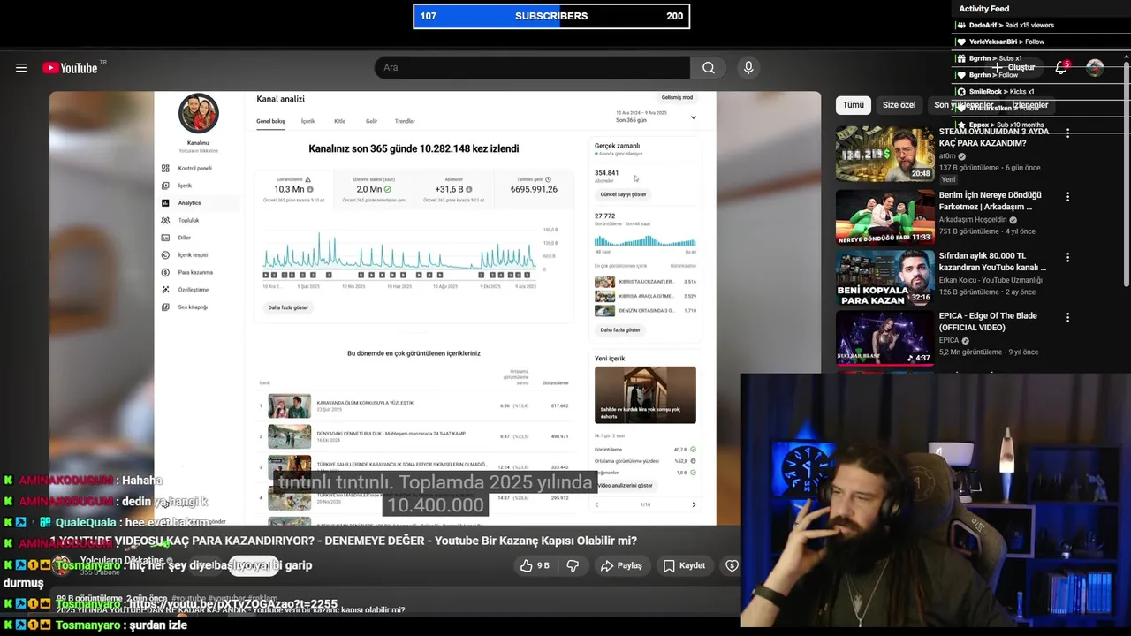This screenshot has width=1131, height=636.
Task: Select the İzleme süresi 2,0 Mn metric card
Action: click(374, 189)
